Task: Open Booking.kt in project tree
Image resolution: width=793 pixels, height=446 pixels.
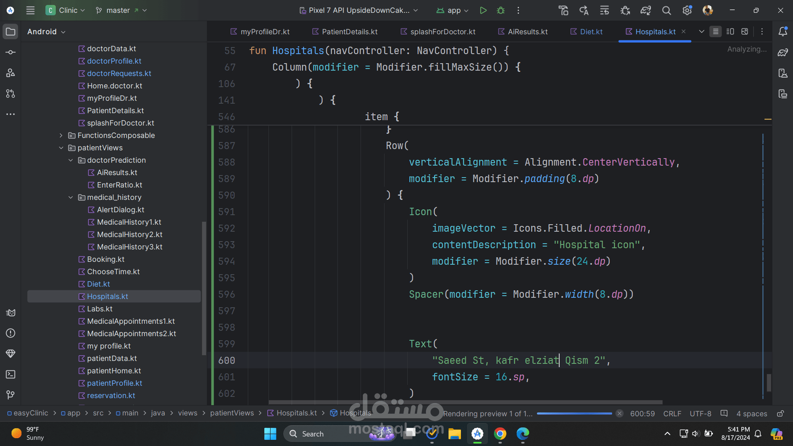Action: (x=105, y=259)
